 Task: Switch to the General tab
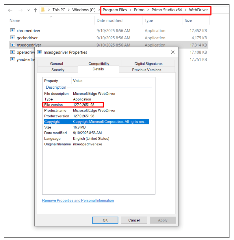pos(56,64)
